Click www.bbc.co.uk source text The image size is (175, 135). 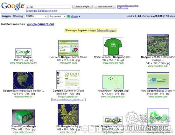click(68, 132)
